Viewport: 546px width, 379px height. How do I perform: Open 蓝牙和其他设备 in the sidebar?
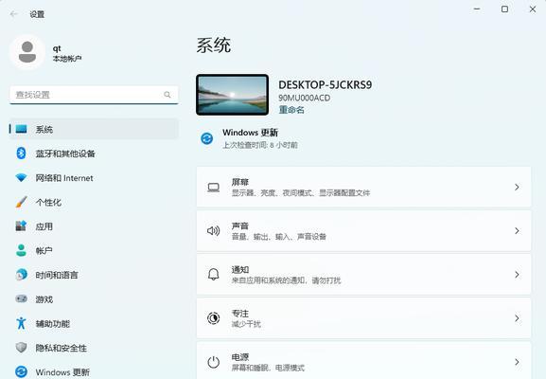pyautogui.click(x=94, y=153)
